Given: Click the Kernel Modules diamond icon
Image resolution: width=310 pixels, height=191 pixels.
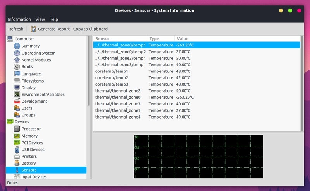Looking at the screenshot, I should pyautogui.click(x=17, y=60).
